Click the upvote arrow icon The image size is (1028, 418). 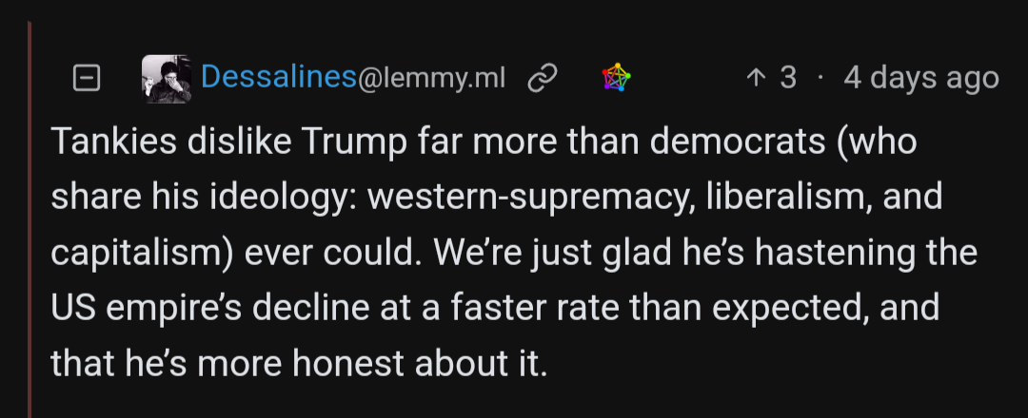point(755,78)
